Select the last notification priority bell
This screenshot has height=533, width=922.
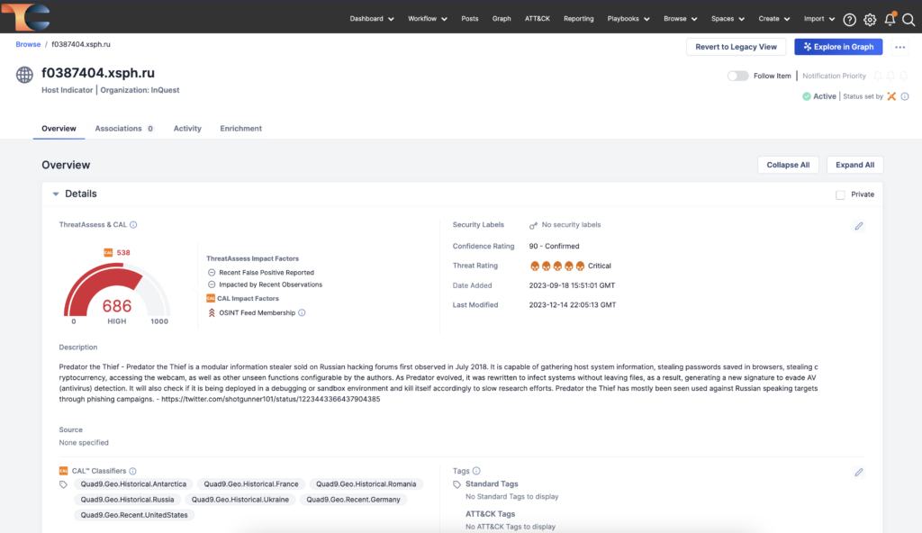[x=903, y=76]
